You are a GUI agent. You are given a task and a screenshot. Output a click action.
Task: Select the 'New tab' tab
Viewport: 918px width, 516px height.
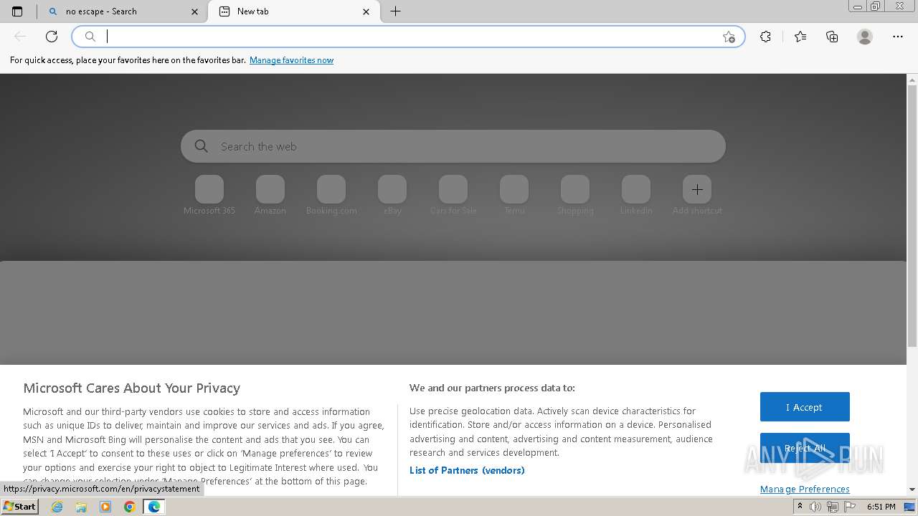[x=294, y=11]
